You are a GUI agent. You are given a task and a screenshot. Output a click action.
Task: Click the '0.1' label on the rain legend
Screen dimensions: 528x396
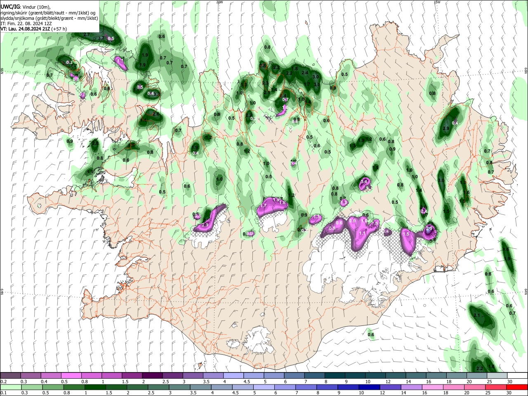point(3,393)
